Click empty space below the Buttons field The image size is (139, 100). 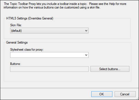(49, 76)
